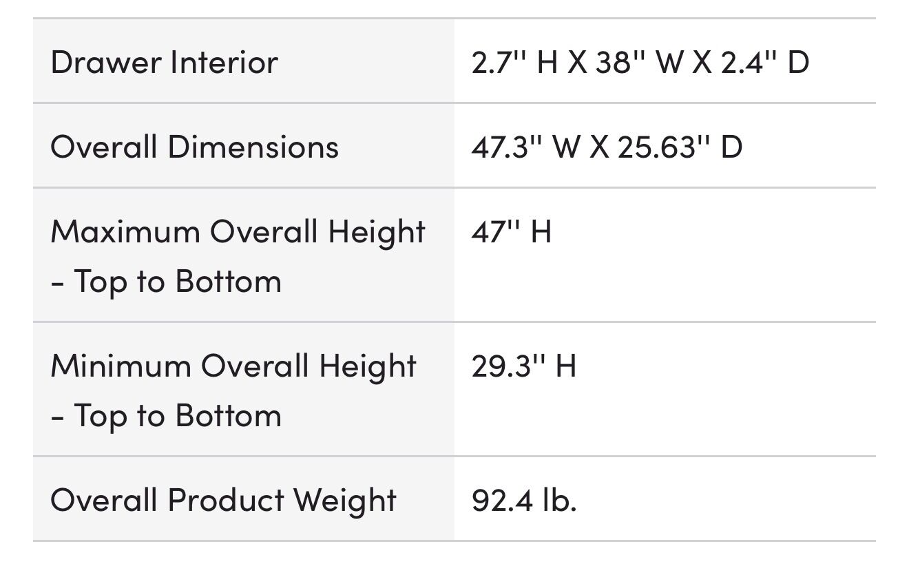Click the Drawer Interior label
909x566 pixels.
pyautogui.click(x=164, y=62)
